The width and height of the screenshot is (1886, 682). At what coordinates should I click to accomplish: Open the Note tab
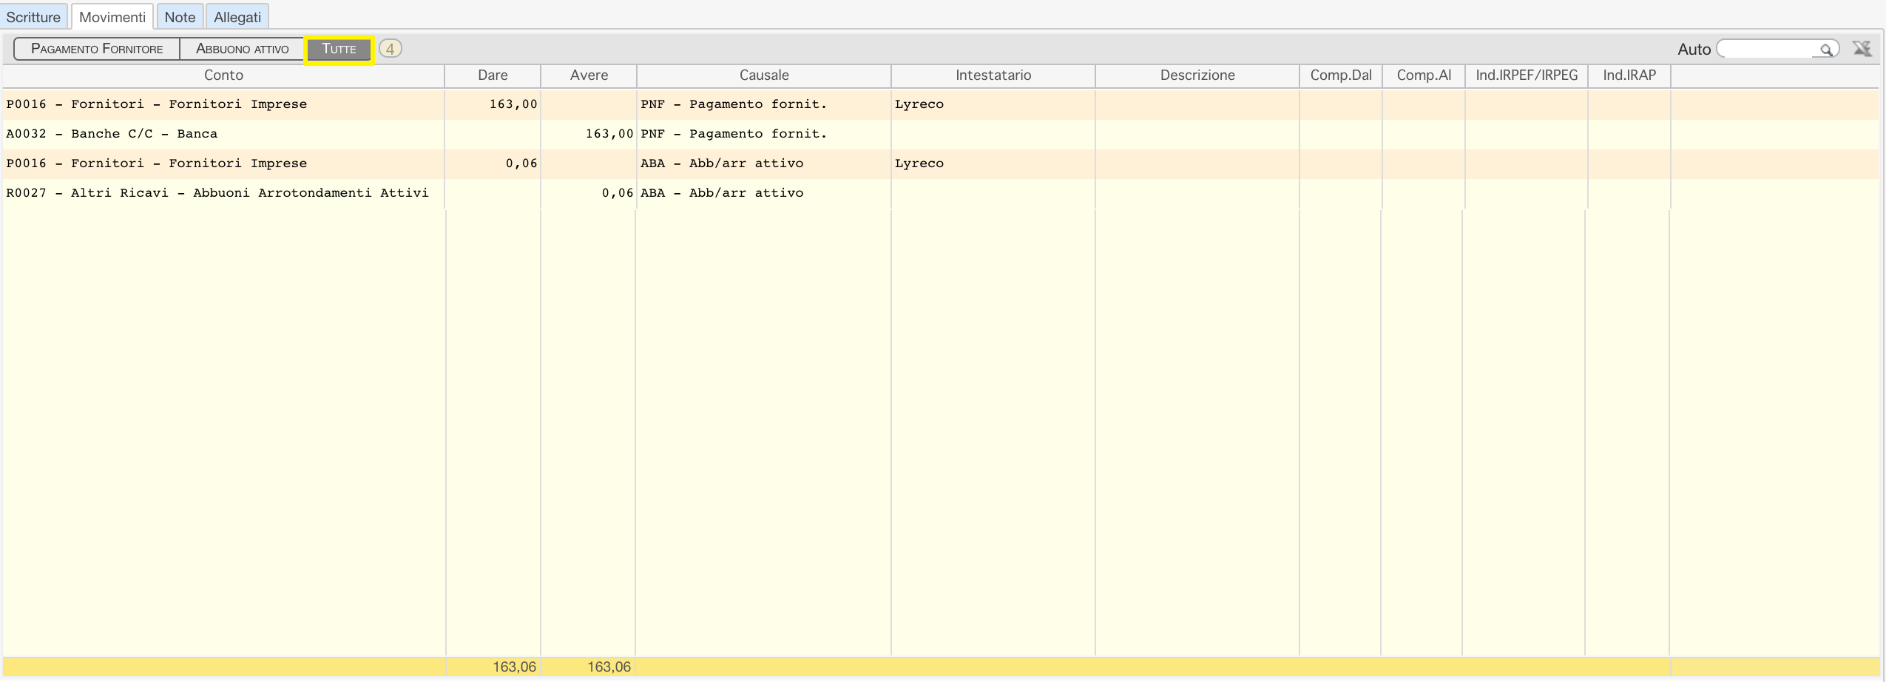180,16
